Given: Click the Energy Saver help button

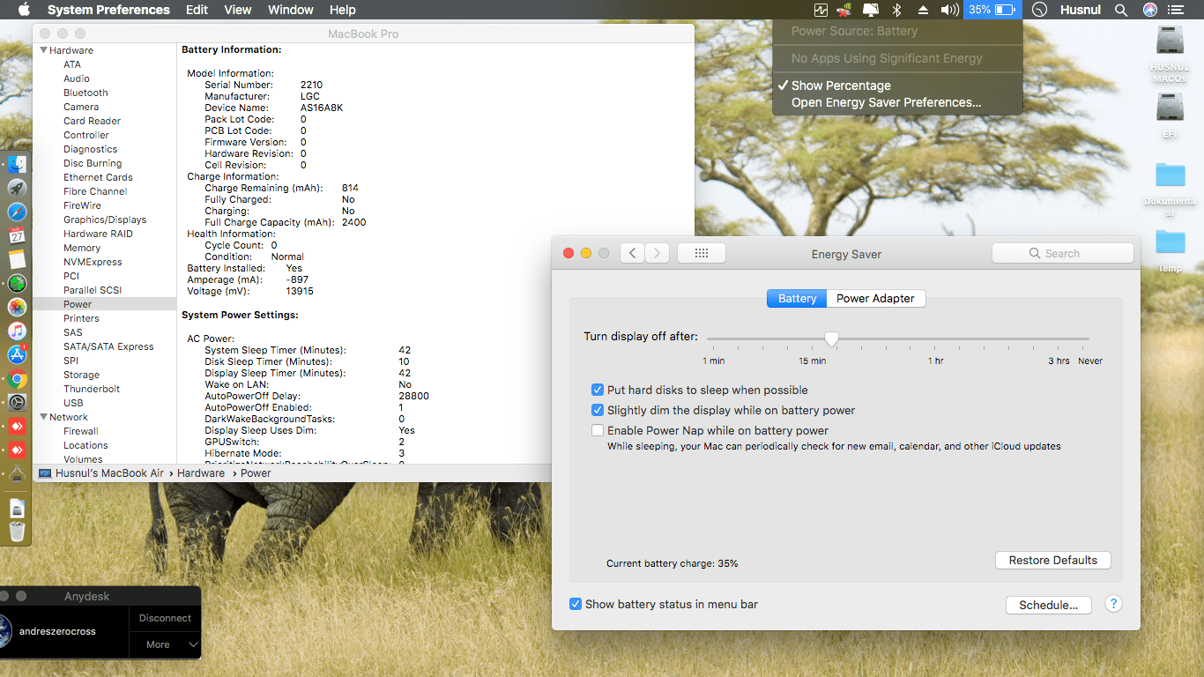Looking at the screenshot, I should click(x=1113, y=604).
